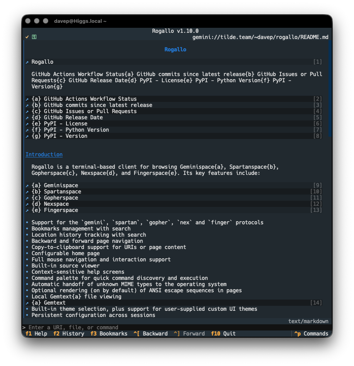Click the checkmark status icon in header
This screenshot has height=366, width=354.
(x=27, y=37)
